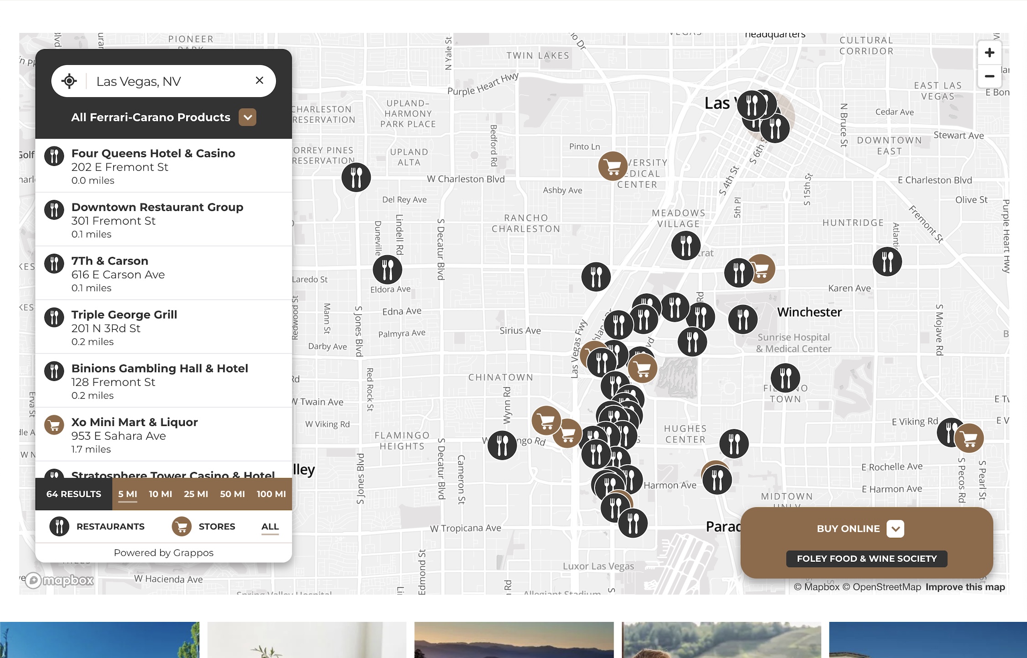1027x658 pixels.
Task: Click the Mapbox logo
Action: pyautogui.click(x=59, y=580)
